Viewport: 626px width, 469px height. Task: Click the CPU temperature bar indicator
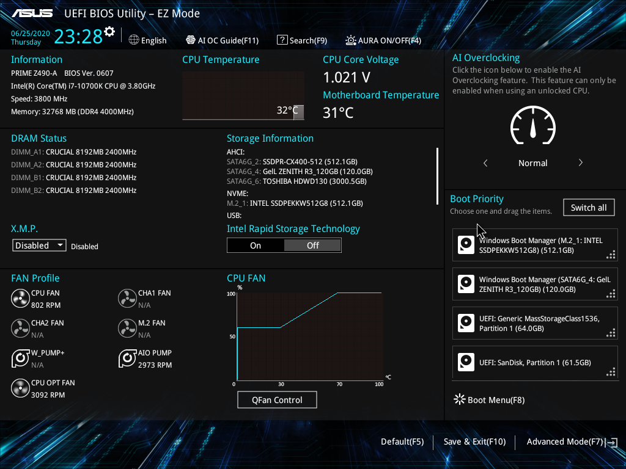click(x=298, y=112)
